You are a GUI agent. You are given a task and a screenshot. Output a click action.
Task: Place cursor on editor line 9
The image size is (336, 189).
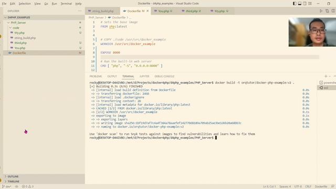(209, 57)
